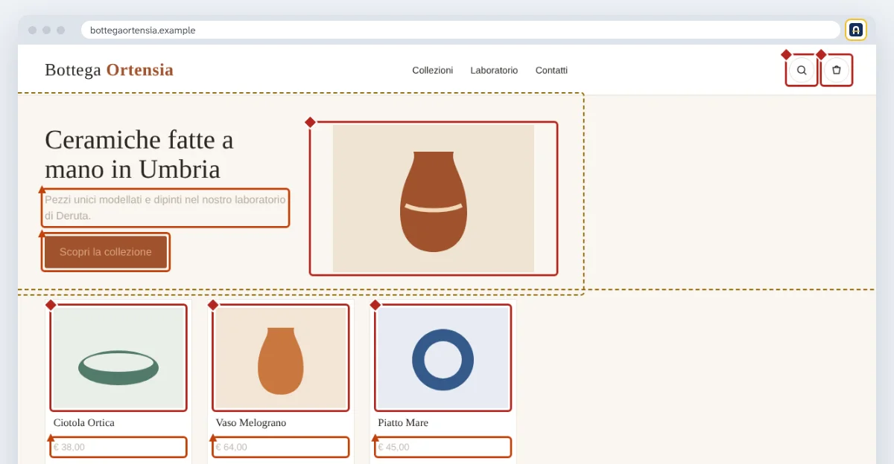Click the accessibility extension icon in browser toolbar
This screenshot has height=464, width=894.
click(856, 30)
